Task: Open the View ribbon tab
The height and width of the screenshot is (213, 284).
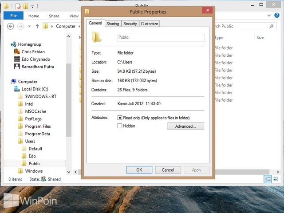Action: tap(74, 16)
